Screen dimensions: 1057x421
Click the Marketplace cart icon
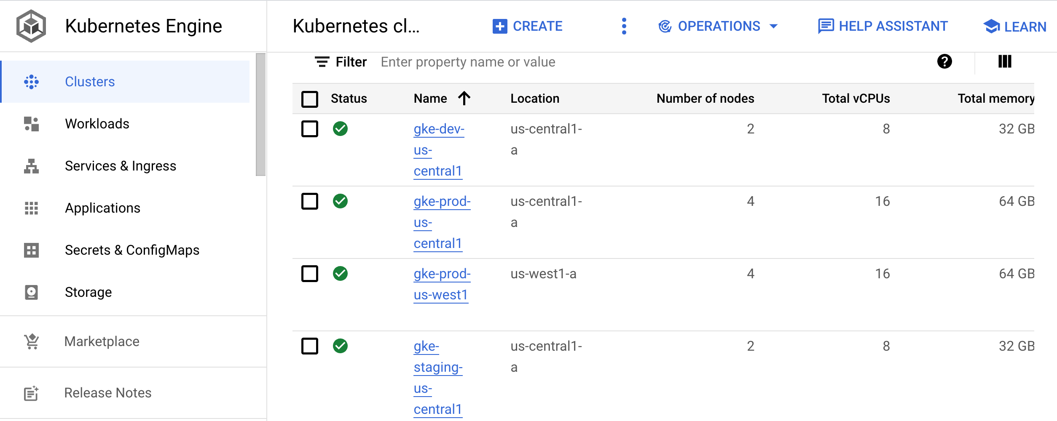[x=31, y=341]
